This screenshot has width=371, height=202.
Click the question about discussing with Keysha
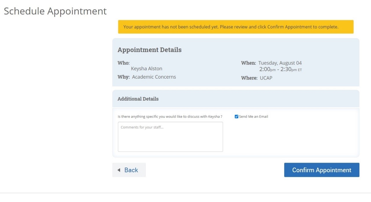click(170, 116)
